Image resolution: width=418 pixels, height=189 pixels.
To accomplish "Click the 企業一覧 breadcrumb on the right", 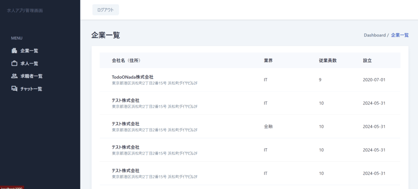I will (400, 35).
